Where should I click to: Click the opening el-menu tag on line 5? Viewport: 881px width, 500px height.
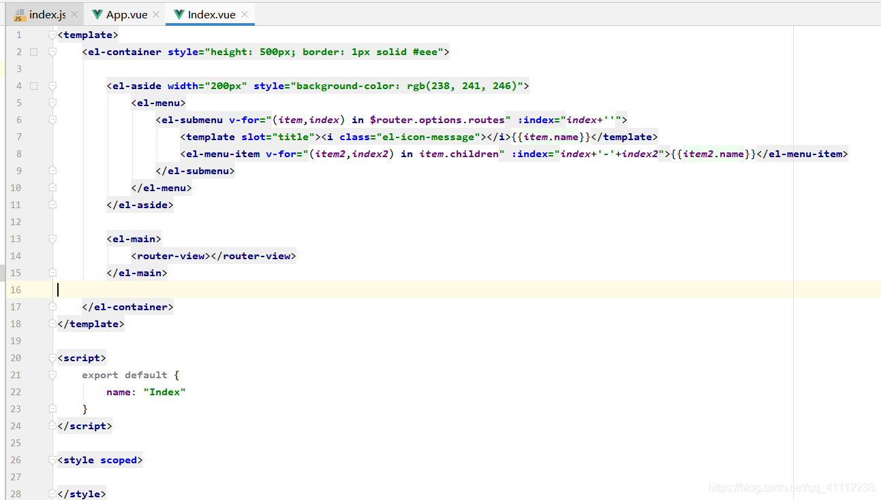point(159,103)
